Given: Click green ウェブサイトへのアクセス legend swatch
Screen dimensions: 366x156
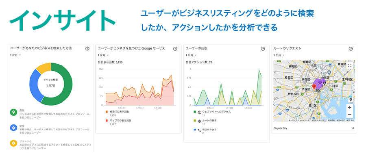Looking at the screenshot, I should coord(195,112).
